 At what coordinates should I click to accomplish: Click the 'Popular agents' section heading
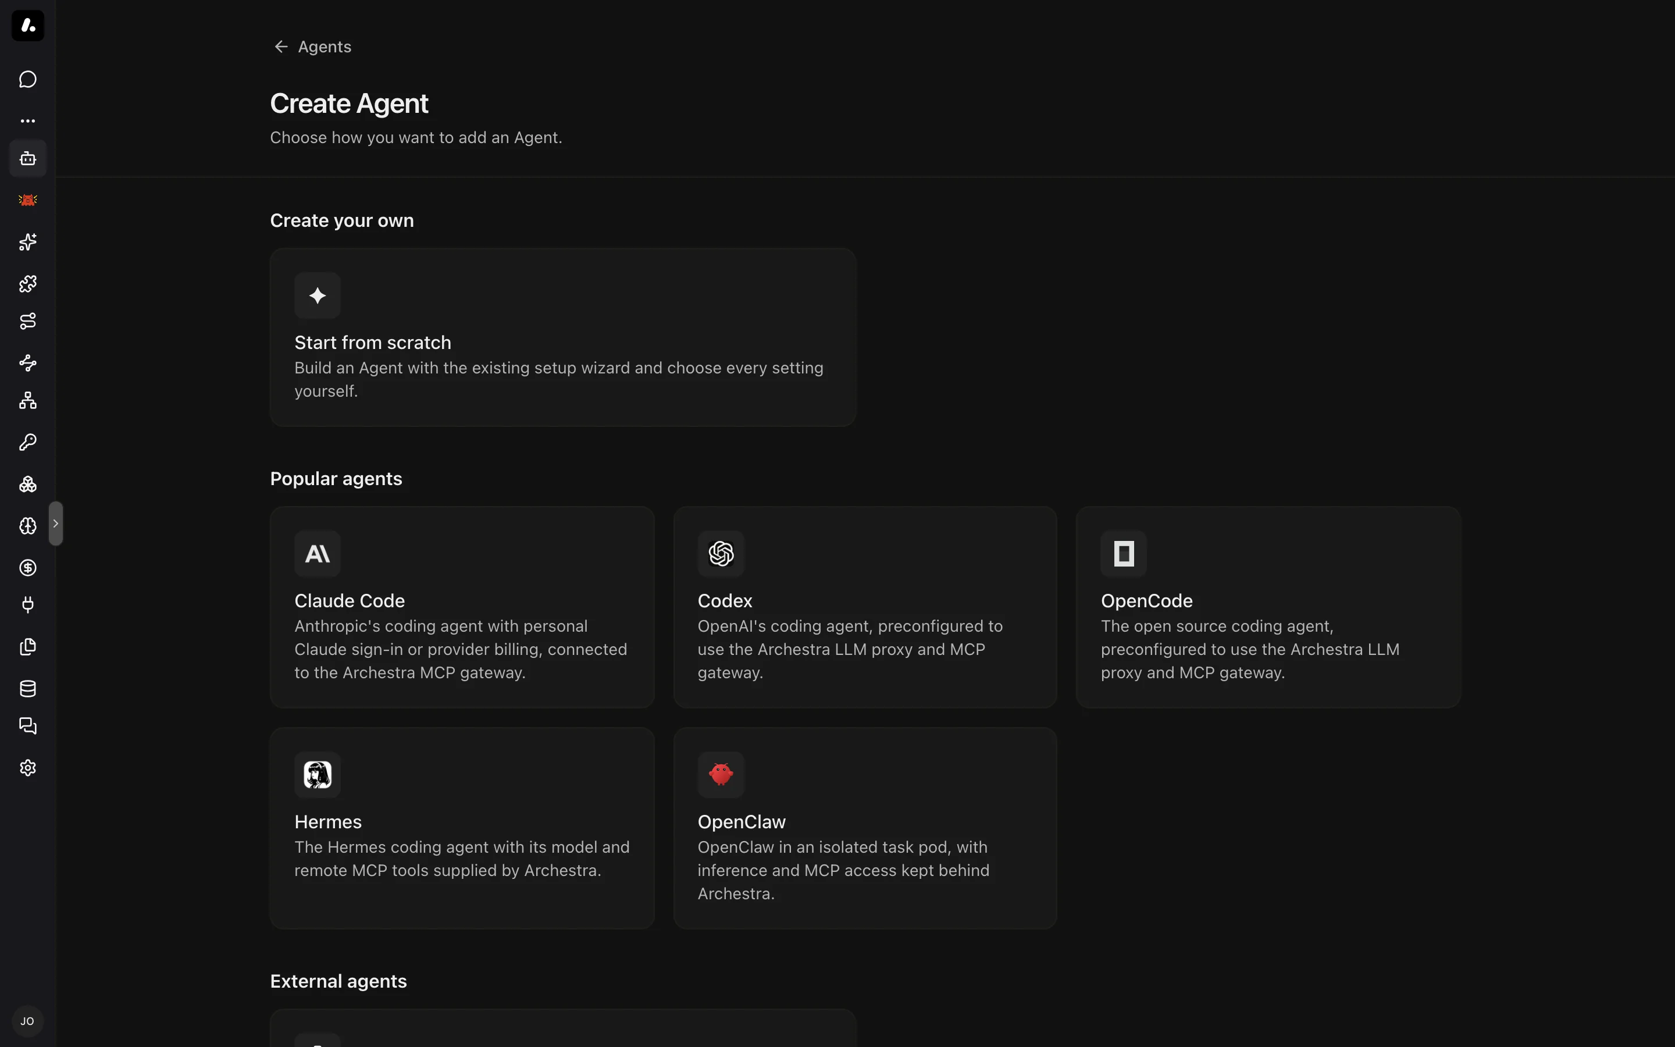(336, 479)
